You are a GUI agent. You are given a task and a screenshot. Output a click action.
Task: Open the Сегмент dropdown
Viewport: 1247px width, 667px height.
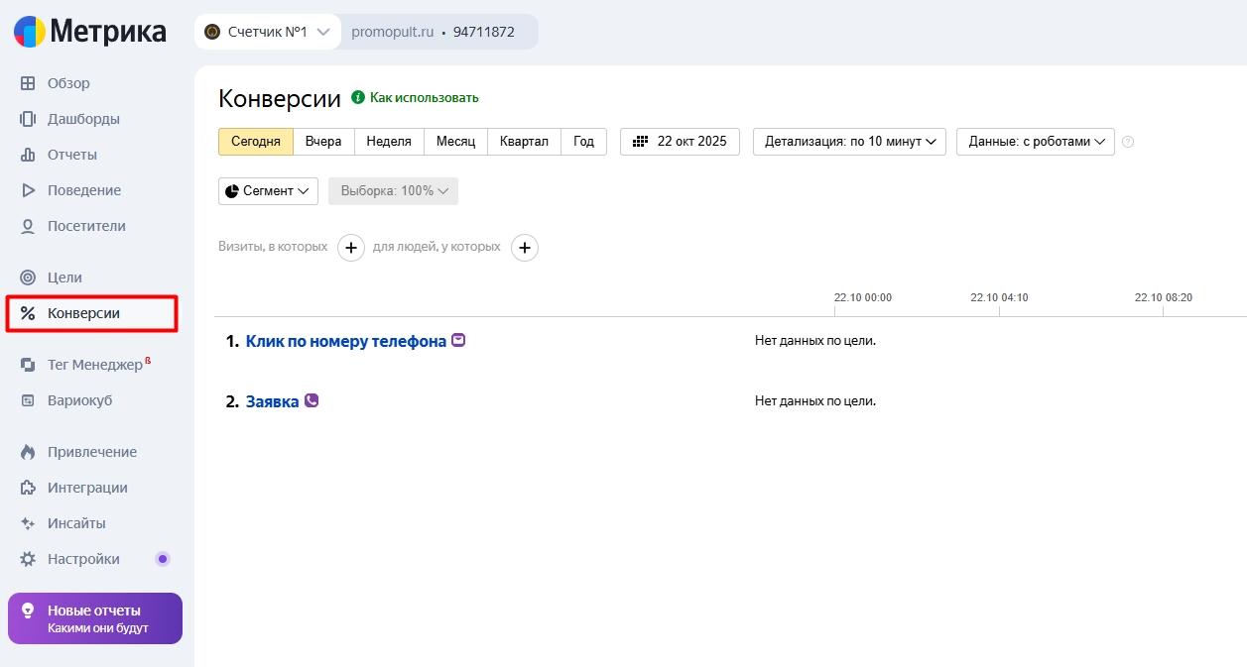point(268,191)
